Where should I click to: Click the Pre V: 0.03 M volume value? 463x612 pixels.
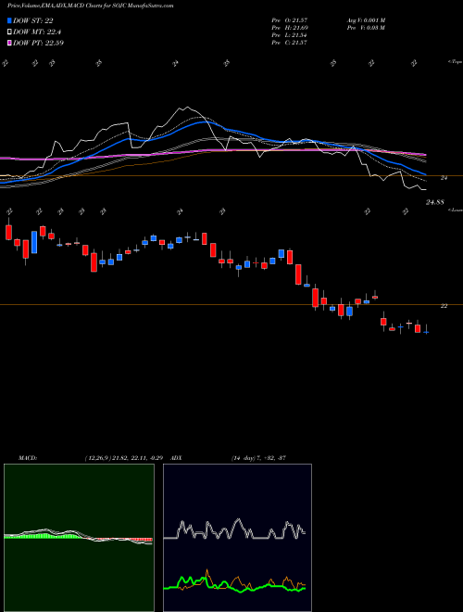[x=366, y=28]
